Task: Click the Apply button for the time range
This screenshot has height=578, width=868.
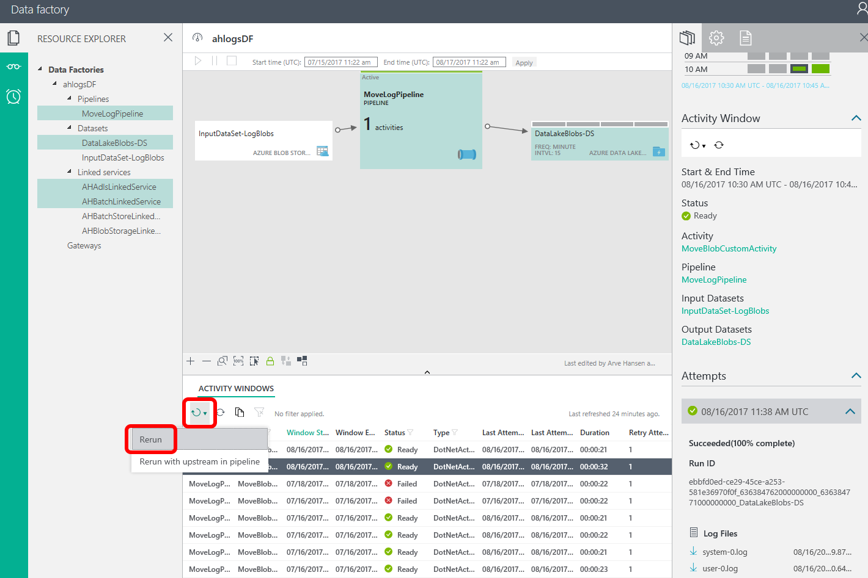Action: click(x=524, y=62)
